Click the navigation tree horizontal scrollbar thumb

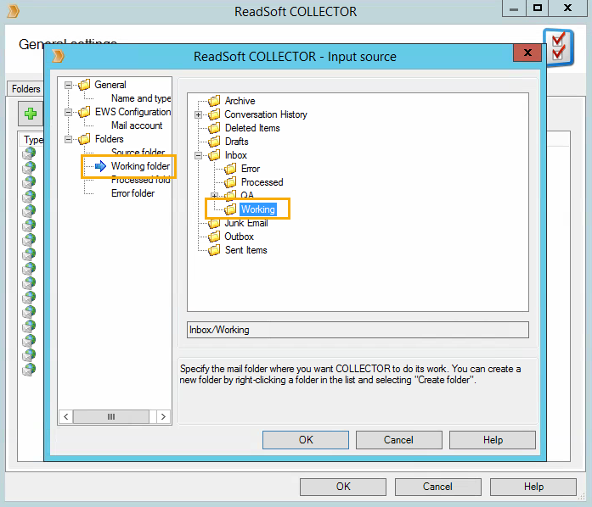111,416
